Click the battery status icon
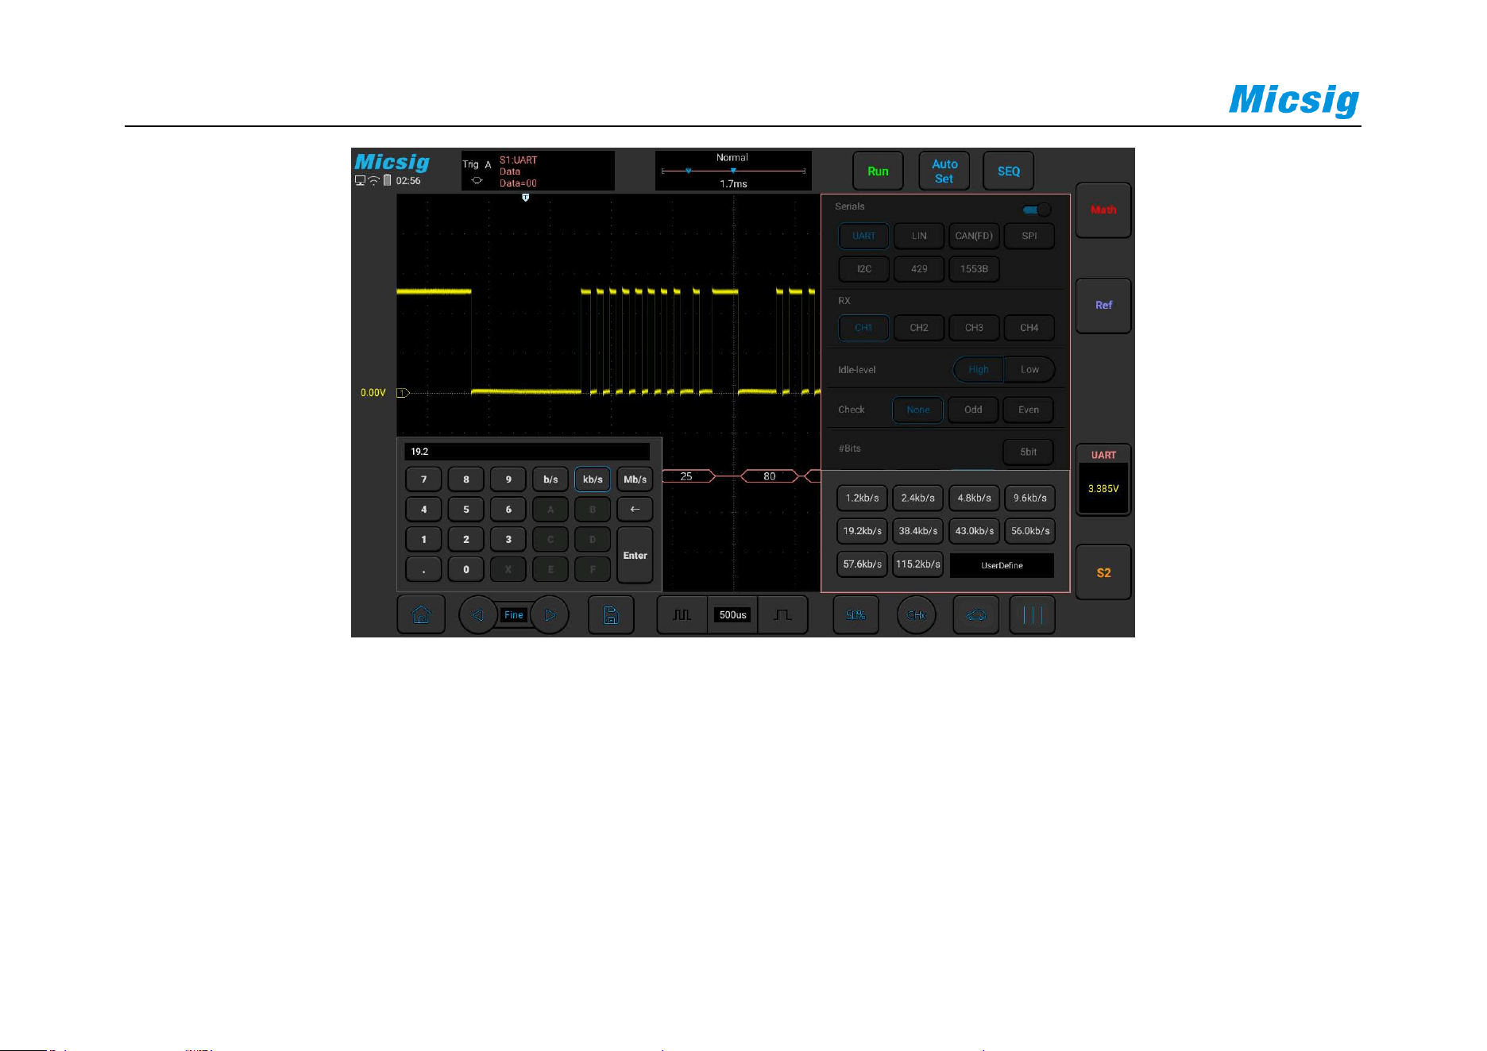 pyautogui.click(x=388, y=180)
